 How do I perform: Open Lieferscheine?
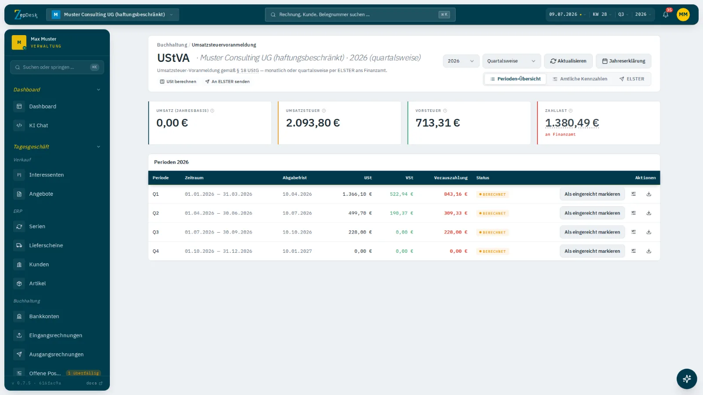coord(57,246)
